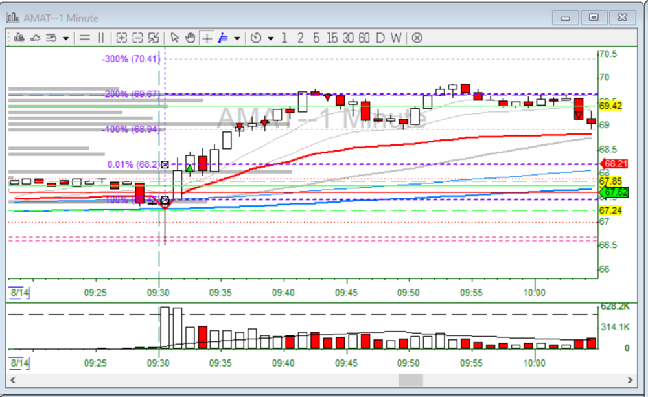This screenshot has width=648, height=397.
Task: Expand the drawing tools dropdown arrow
Action: point(237,38)
